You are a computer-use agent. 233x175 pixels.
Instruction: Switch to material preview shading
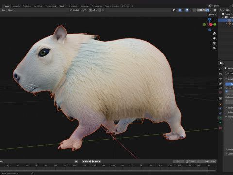tap(204, 10)
